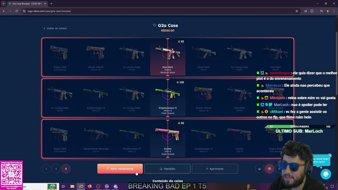Click Conteúdo da caixa heading
This screenshot has height=190, width=338.
(168, 181)
